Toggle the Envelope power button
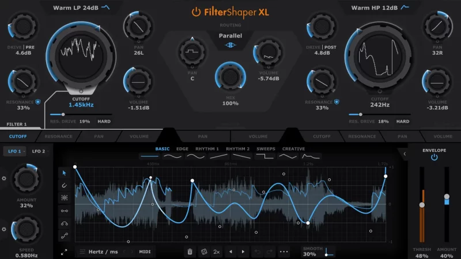This screenshot has width=461, height=259. coord(434,157)
